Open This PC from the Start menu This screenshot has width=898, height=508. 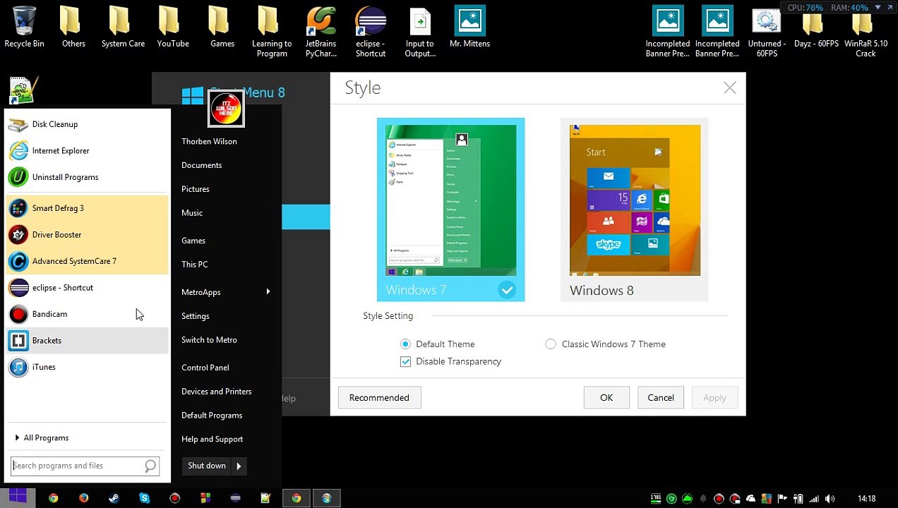pos(194,265)
